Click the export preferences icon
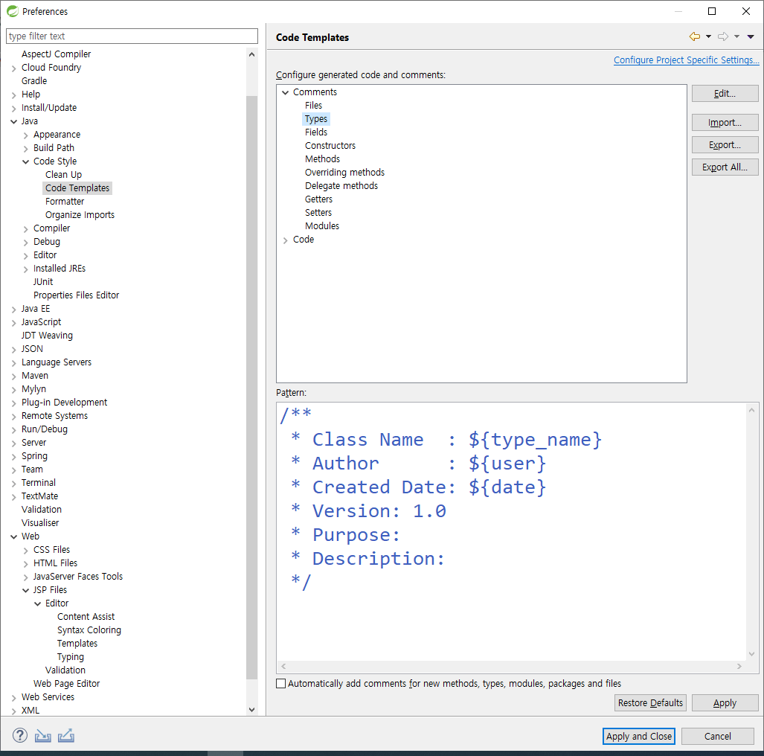This screenshot has width=764, height=756. 65,735
